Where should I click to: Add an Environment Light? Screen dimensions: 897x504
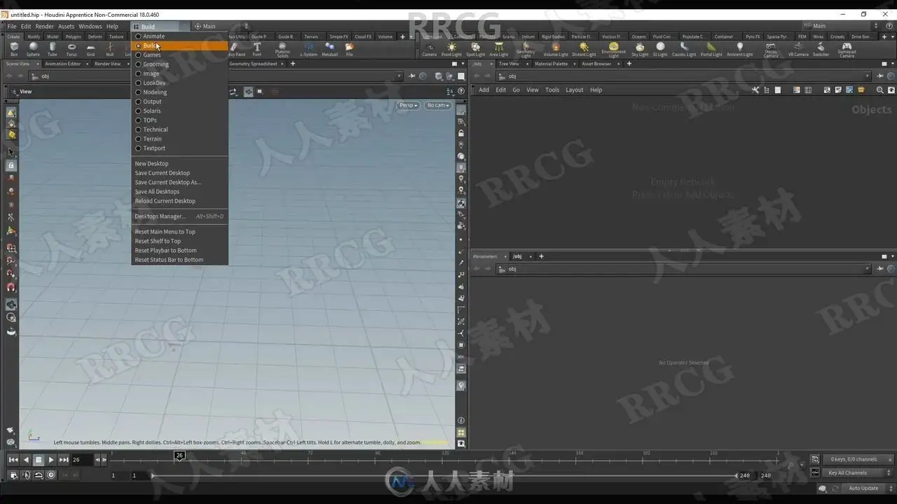coord(613,50)
